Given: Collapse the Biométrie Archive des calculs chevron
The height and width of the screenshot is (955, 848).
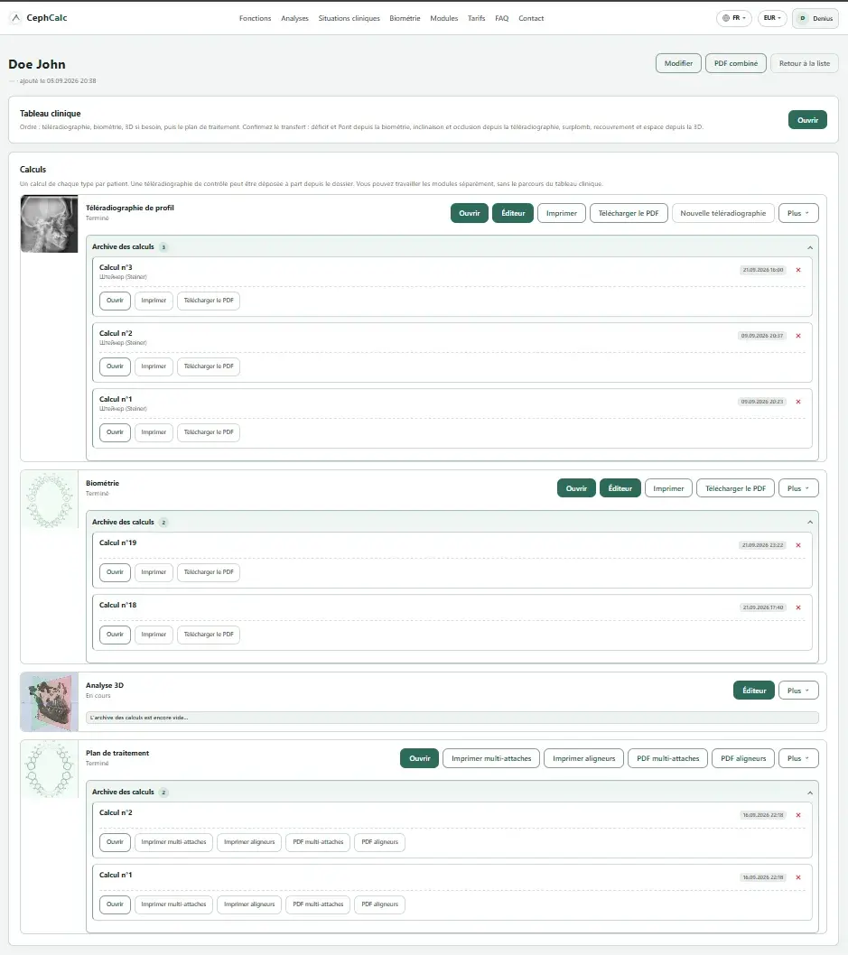Looking at the screenshot, I should (810, 522).
